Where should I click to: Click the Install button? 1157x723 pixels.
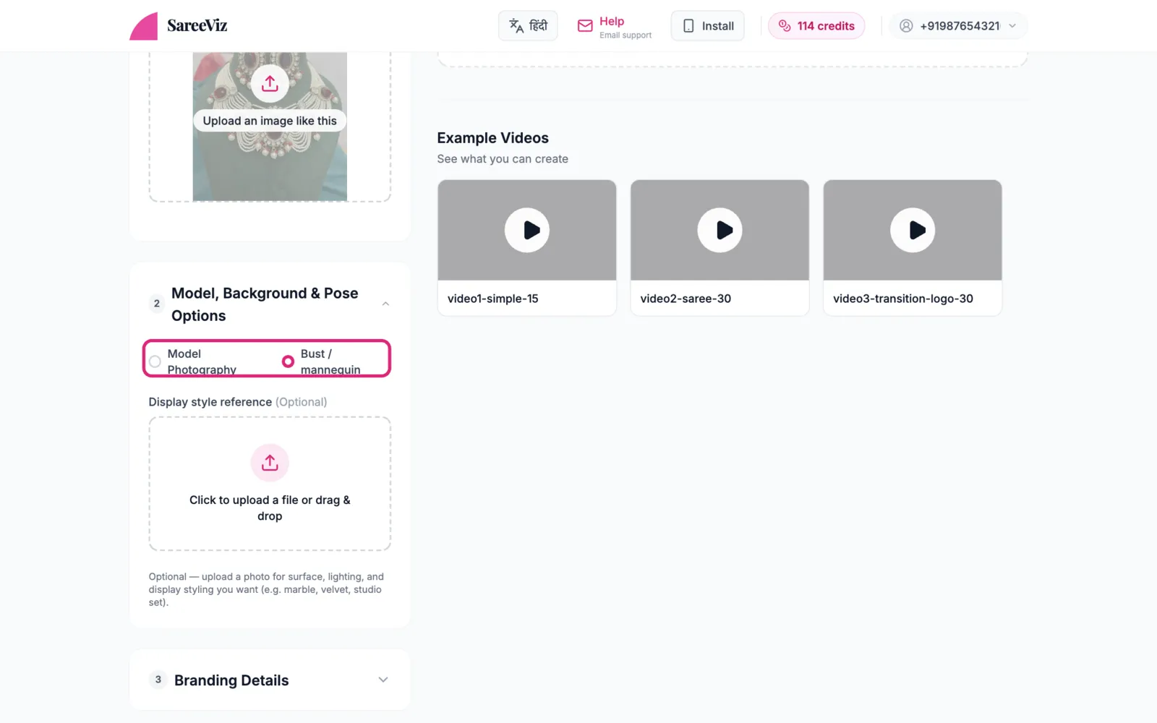click(x=707, y=26)
